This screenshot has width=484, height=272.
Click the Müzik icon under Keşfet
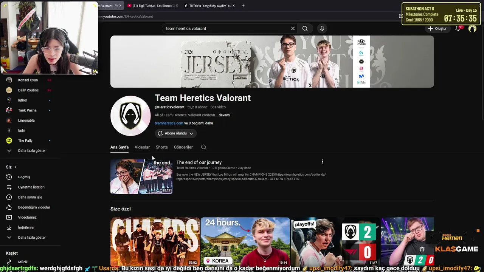click(9, 262)
